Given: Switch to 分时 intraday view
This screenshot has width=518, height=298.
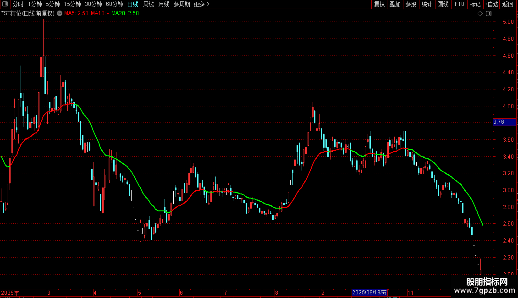Looking at the screenshot, I should (x=18, y=4).
